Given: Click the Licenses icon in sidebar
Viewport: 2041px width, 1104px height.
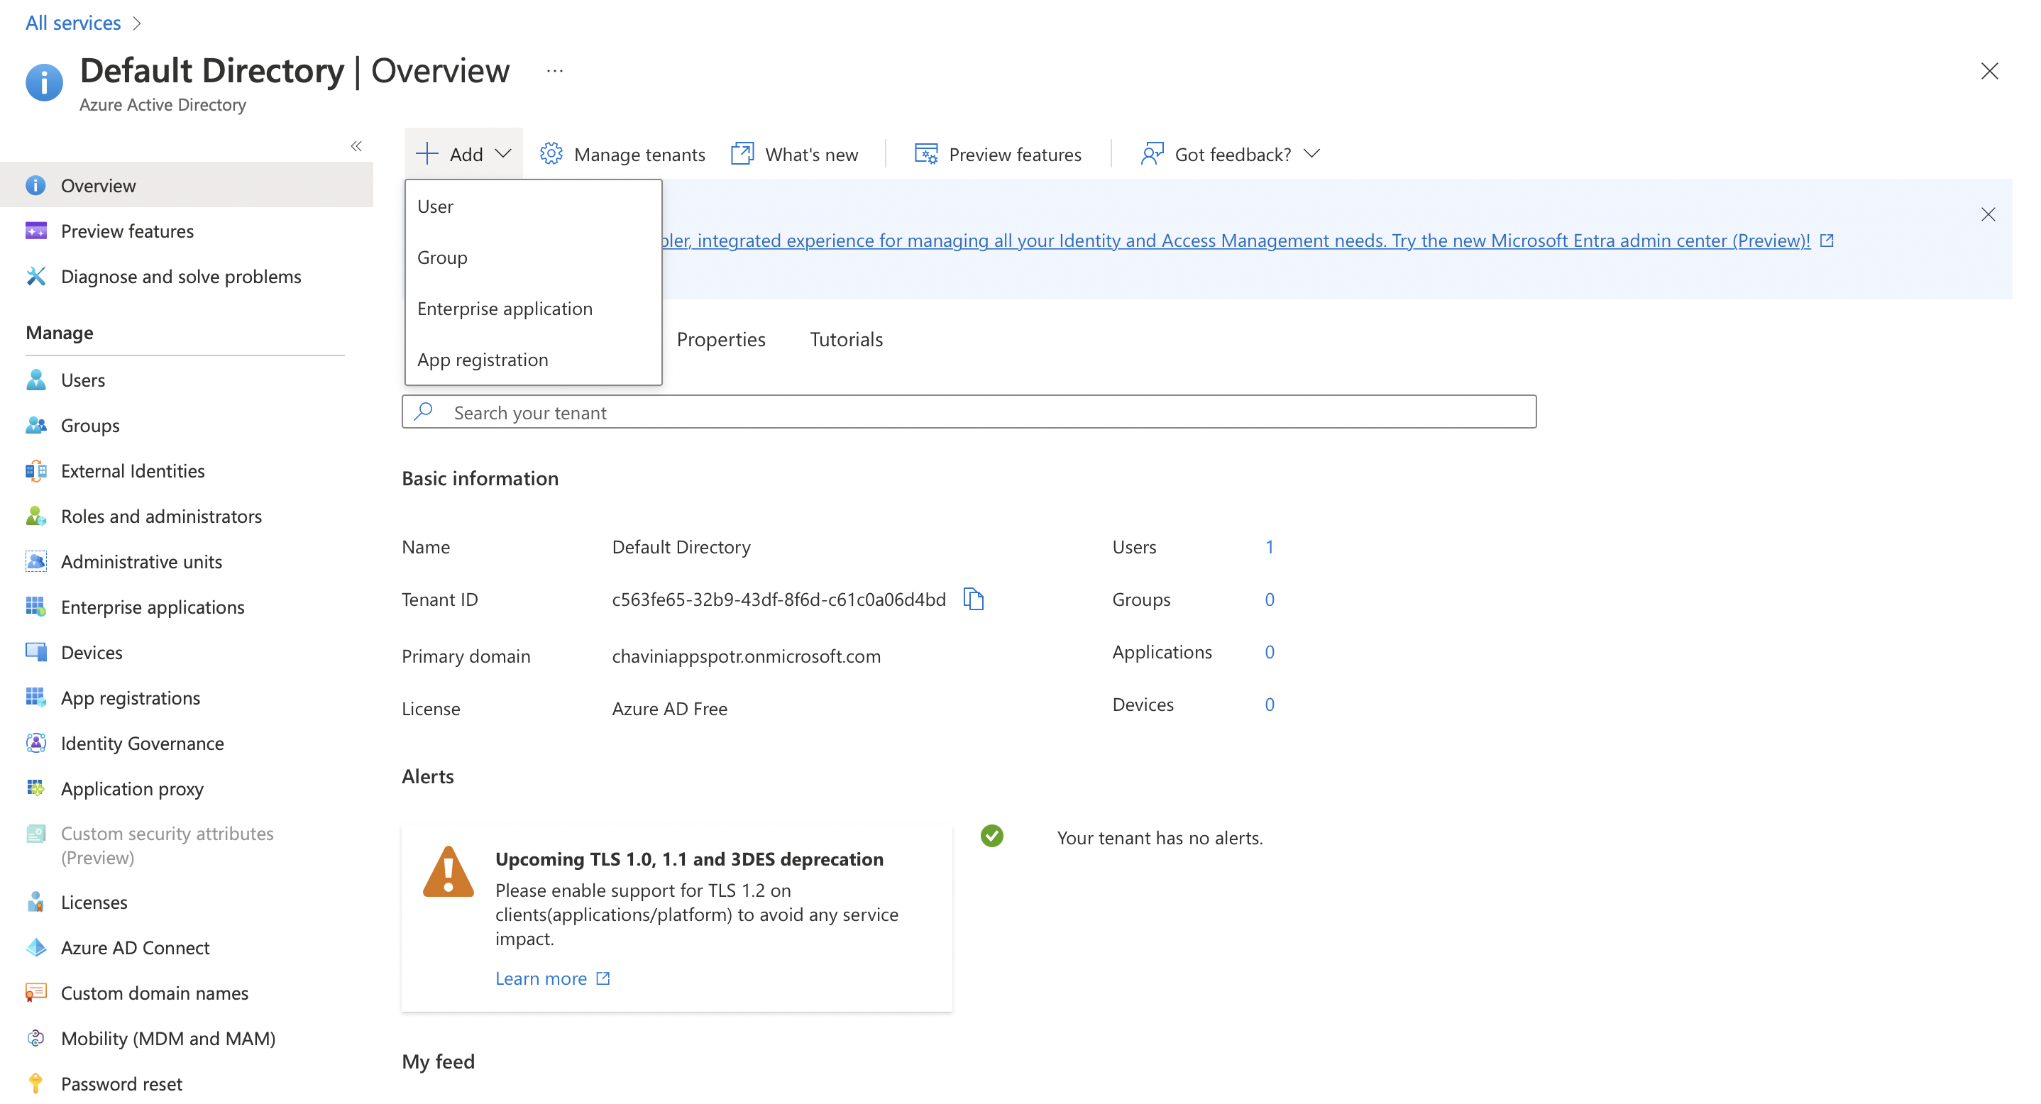Looking at the screenshot, I should click(35, 901).
